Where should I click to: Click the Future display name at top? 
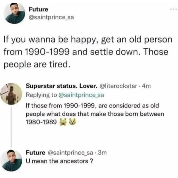[39, 9]
